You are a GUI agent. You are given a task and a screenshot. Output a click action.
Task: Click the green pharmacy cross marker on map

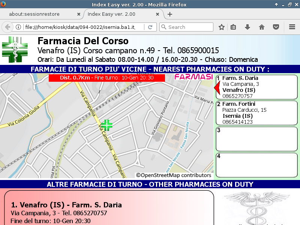(106, 125)
